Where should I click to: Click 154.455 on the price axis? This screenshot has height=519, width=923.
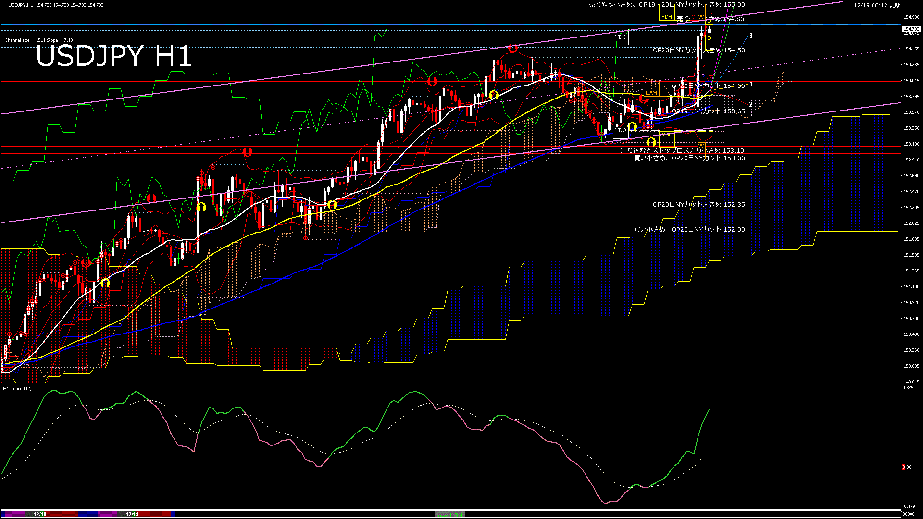(x=911, y=49)
